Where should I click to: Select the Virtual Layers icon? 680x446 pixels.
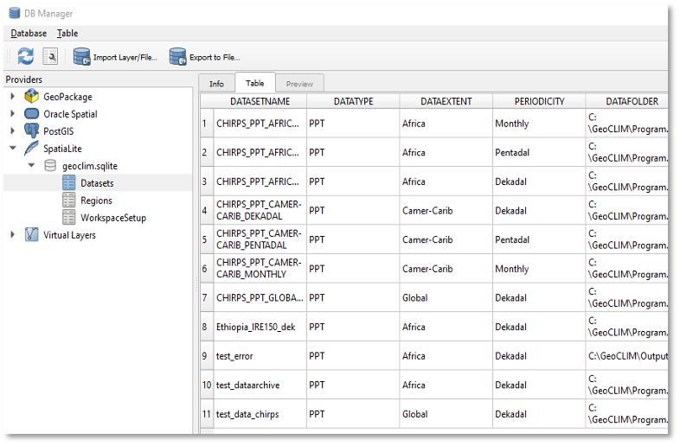[32, 235]
